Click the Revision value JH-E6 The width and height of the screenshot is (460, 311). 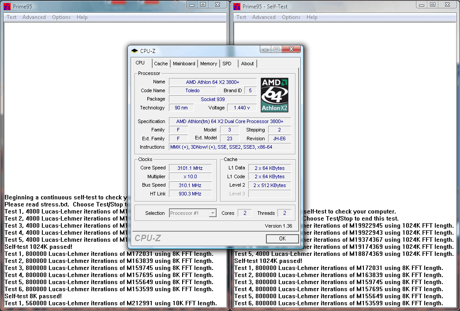point(279,139)
